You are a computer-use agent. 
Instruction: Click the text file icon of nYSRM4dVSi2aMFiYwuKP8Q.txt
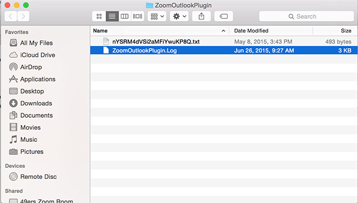pos(106,41)
